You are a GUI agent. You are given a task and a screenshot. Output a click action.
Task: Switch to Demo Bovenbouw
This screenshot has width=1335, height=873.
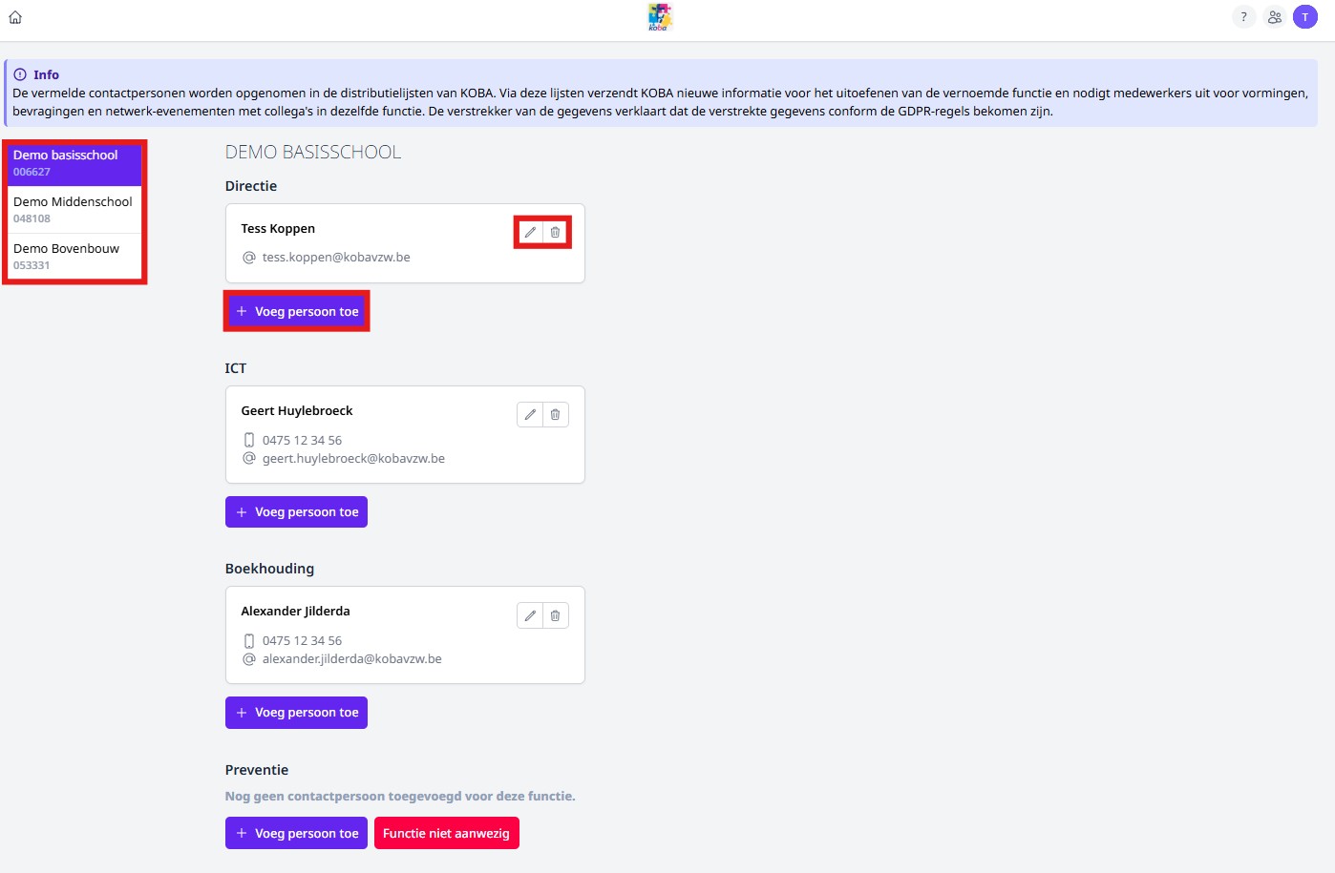pos(74,257)
